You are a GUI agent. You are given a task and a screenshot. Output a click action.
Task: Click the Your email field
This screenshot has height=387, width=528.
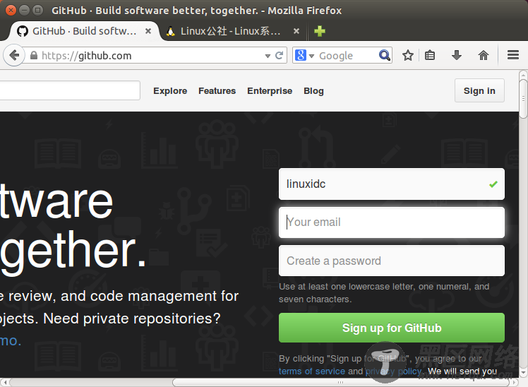392,222
